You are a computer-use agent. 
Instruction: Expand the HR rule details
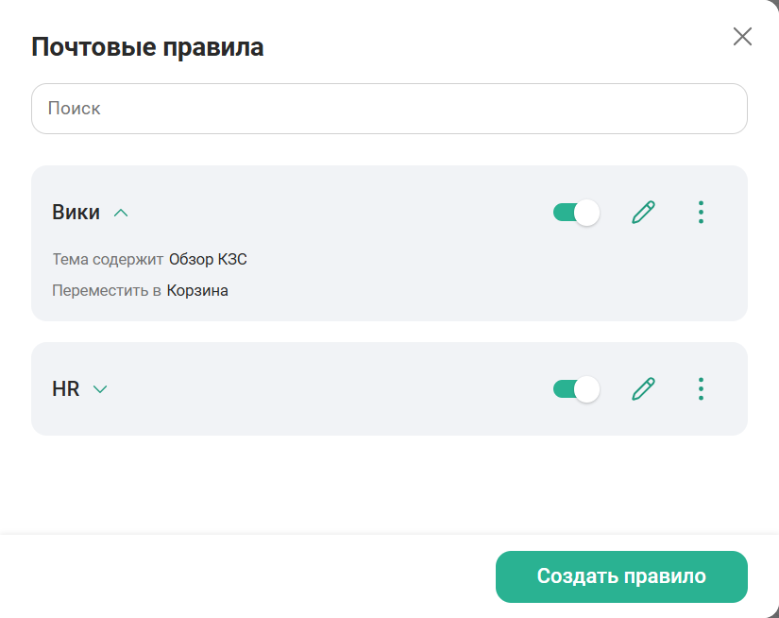click(101, 388)
